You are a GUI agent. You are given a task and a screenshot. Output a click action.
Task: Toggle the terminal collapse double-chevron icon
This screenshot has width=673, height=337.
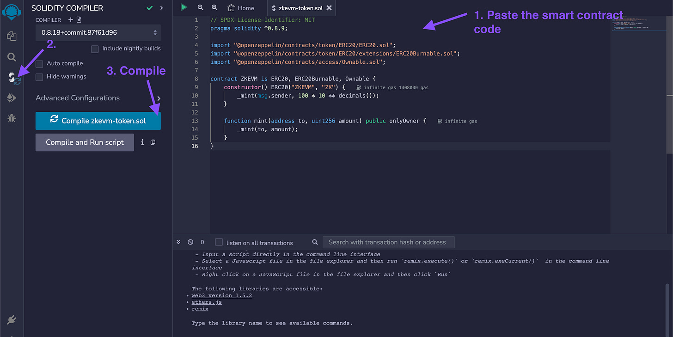point(179,242)
